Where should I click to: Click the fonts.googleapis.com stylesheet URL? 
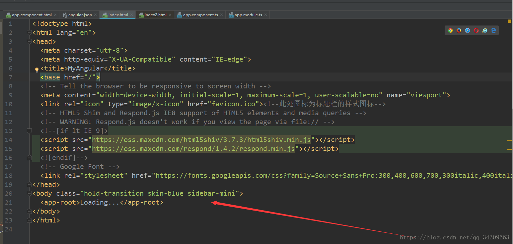pyautogui.click(x=333, y=175)
